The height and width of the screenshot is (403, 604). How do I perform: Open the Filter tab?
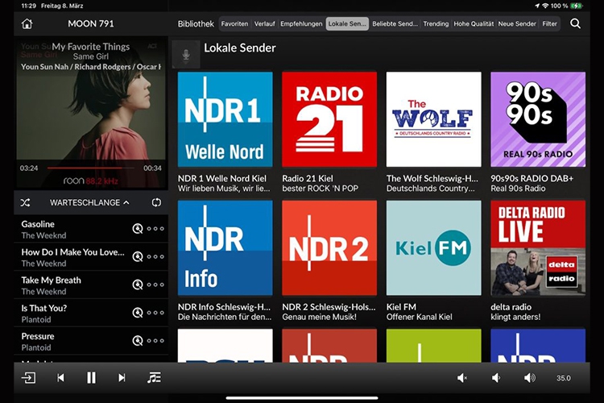click(550, 23)
